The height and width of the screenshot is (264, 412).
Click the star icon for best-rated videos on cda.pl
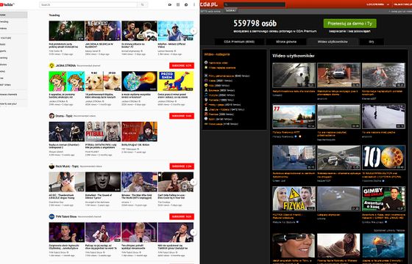point(206,67)
